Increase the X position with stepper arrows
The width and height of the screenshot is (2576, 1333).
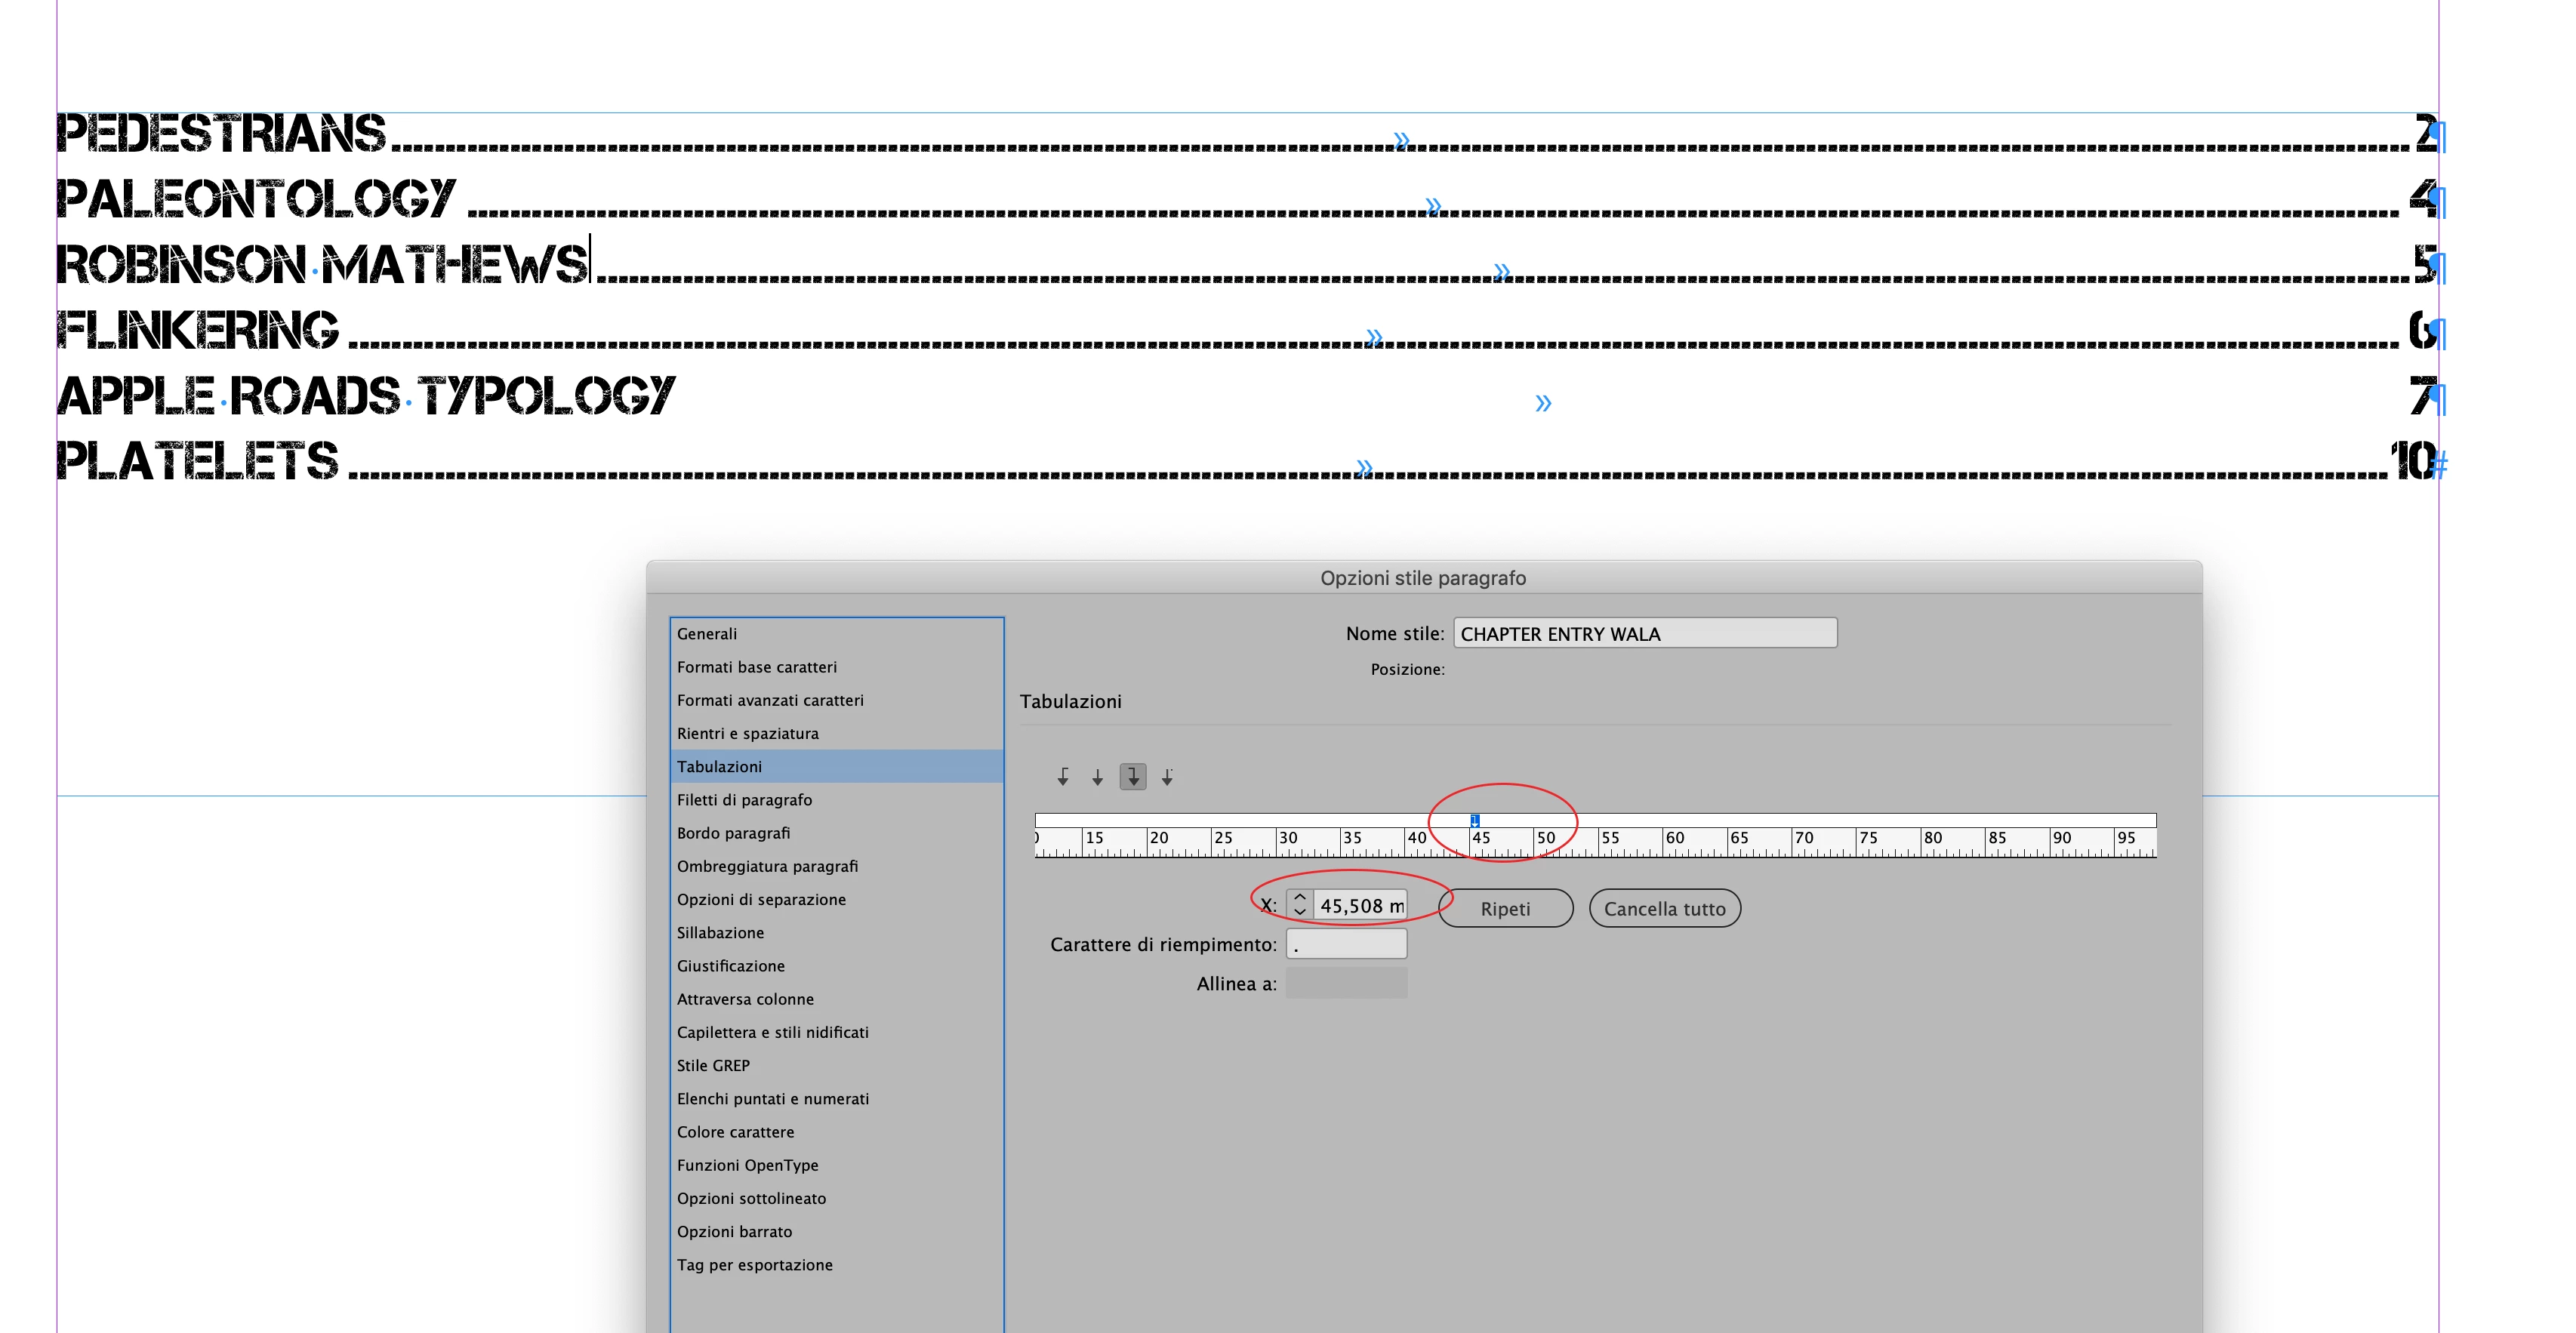(1299, 898)
